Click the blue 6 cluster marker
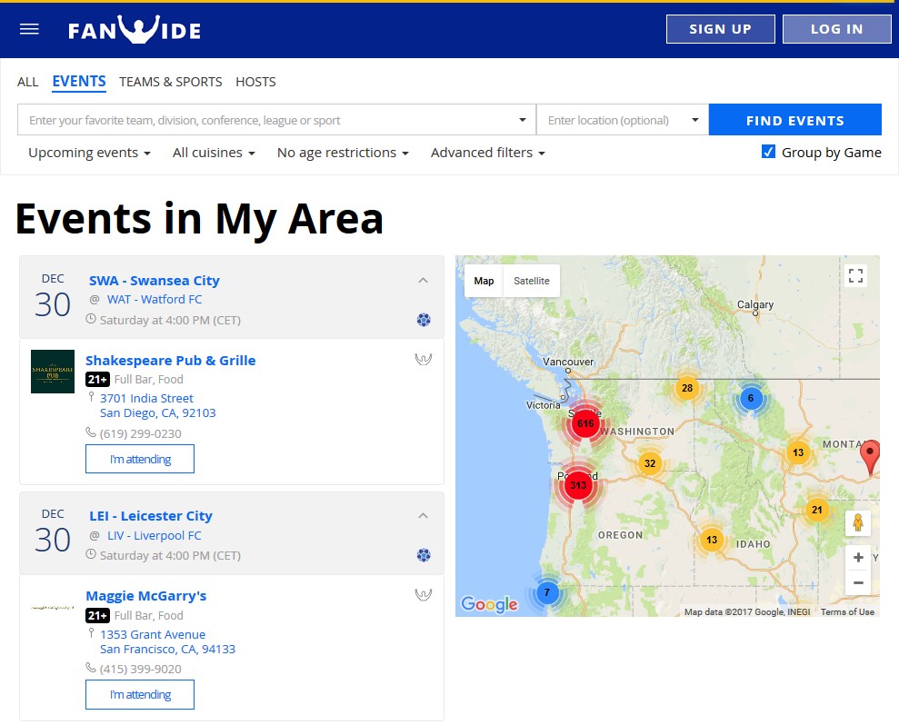 pos(751,398)
